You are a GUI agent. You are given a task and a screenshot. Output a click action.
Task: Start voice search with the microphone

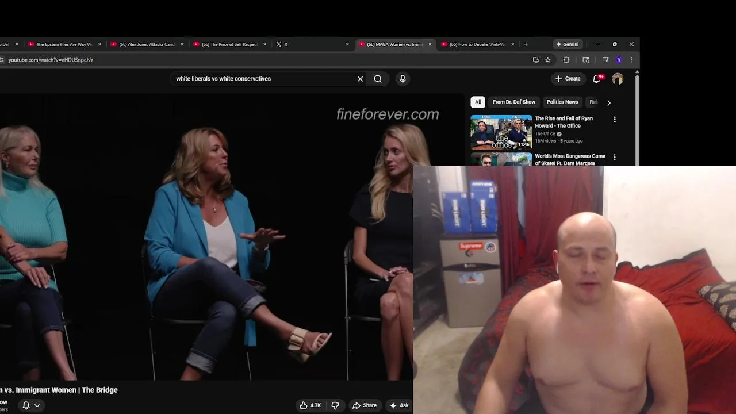(x=402, y=79)
